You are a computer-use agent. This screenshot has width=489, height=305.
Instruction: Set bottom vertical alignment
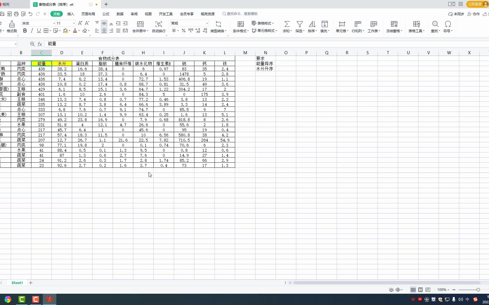coord(111,23)
